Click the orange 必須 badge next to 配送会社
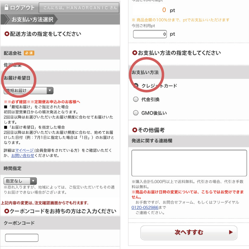249x249 pixels. coord(29,53)
